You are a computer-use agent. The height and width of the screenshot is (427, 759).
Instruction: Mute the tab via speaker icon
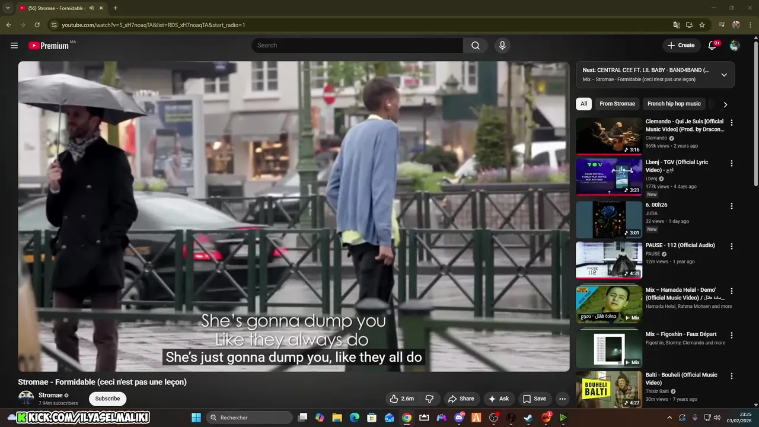click(91, 8)
